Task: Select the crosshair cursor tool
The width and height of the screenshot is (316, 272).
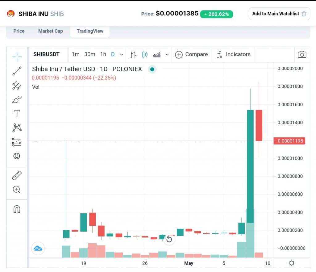Action: click(x=17, y=57)
